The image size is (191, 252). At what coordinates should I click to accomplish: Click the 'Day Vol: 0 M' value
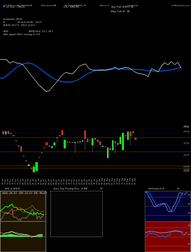click(120, 11)
